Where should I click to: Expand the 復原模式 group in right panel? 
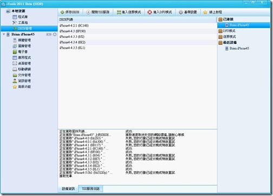220,37
